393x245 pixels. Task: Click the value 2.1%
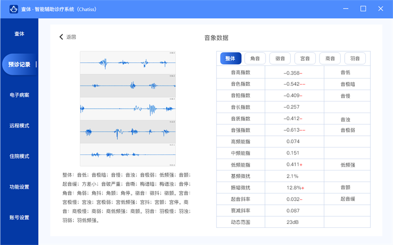click(293, 176)
